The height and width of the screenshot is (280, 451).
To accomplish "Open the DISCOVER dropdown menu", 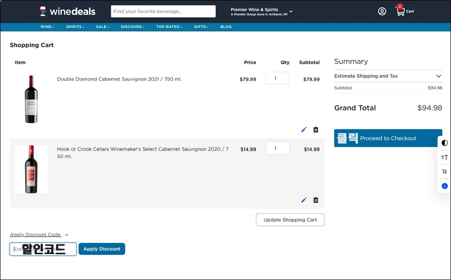I will pos(132,27).
